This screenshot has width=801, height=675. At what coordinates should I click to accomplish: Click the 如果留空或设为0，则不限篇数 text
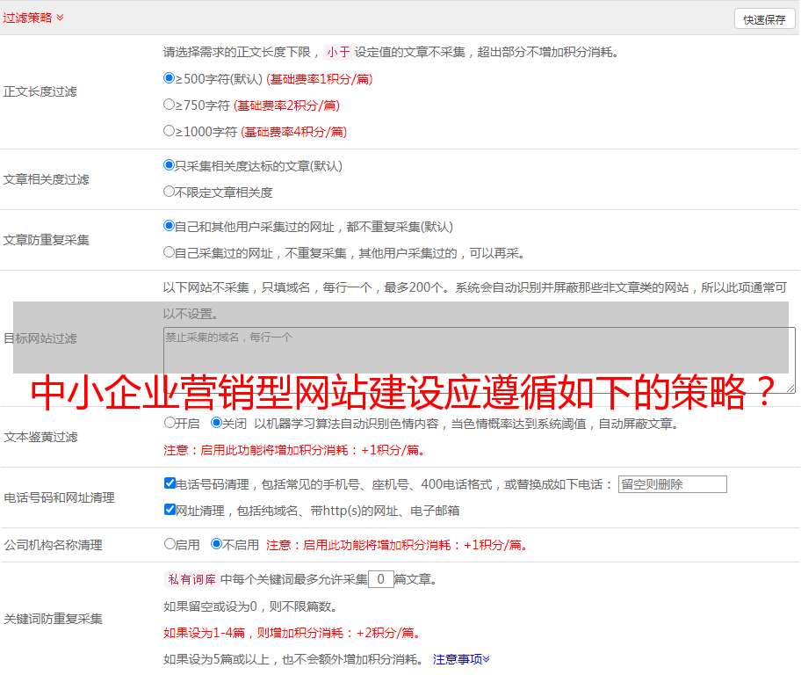coord(250,606)
